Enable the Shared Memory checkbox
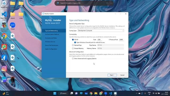170x96 pixels. pos(73,48)
